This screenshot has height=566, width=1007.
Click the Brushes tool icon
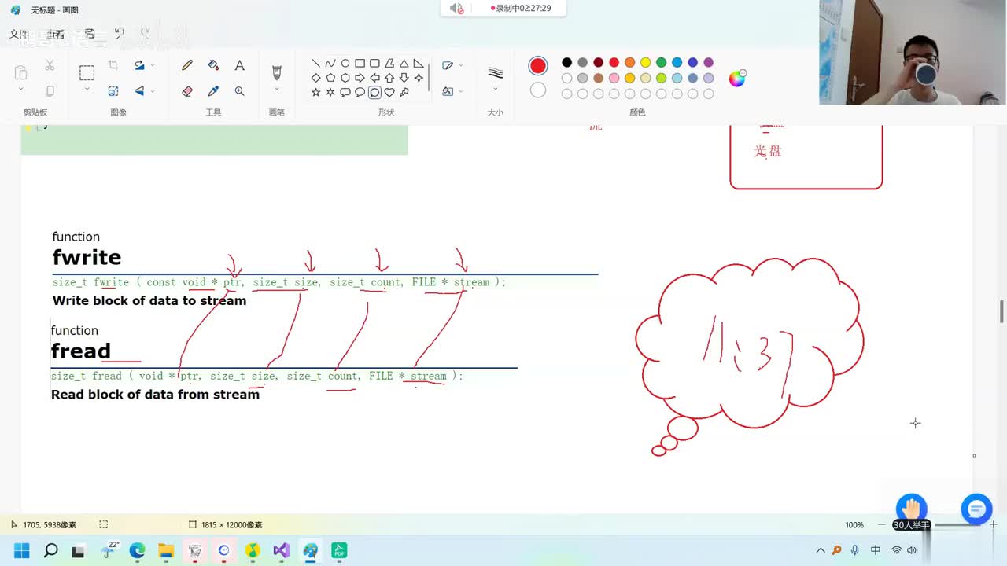(x=276, y=72)
